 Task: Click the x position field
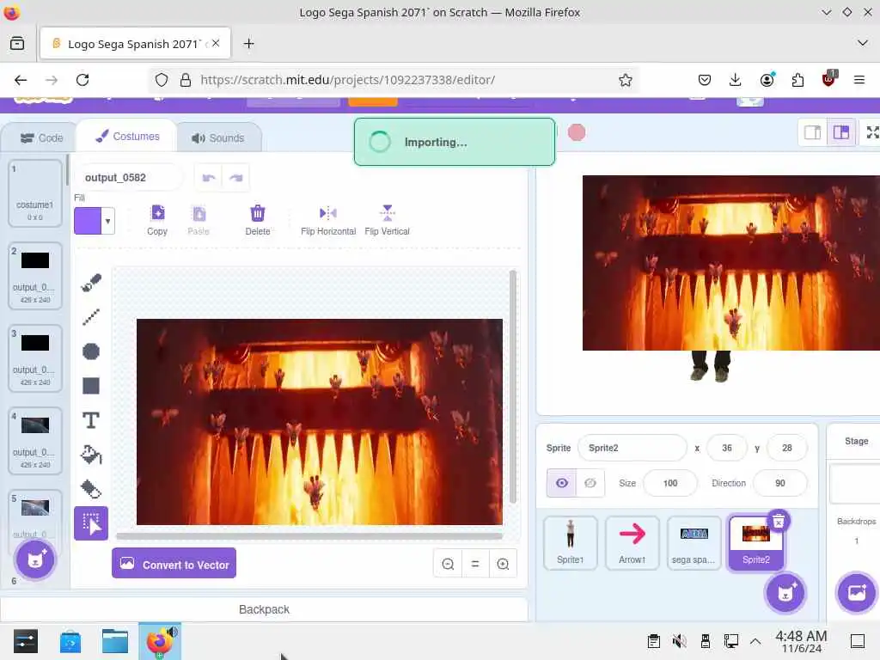tap(727, 448)
